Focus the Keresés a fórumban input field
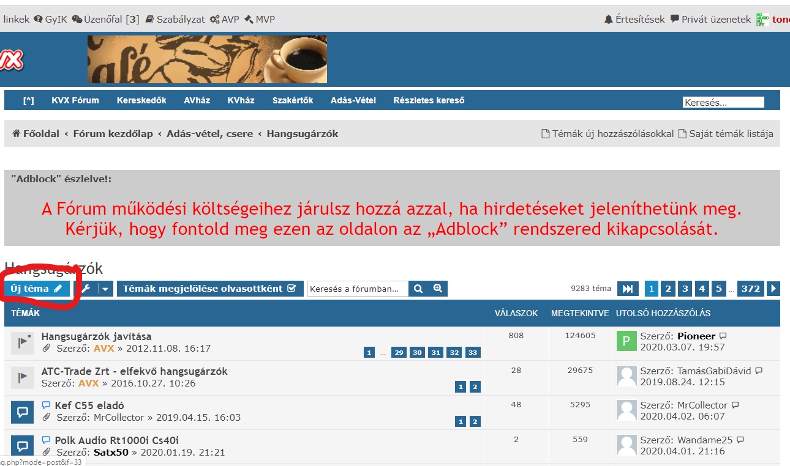The image size is (790, 466). [358, 289]
